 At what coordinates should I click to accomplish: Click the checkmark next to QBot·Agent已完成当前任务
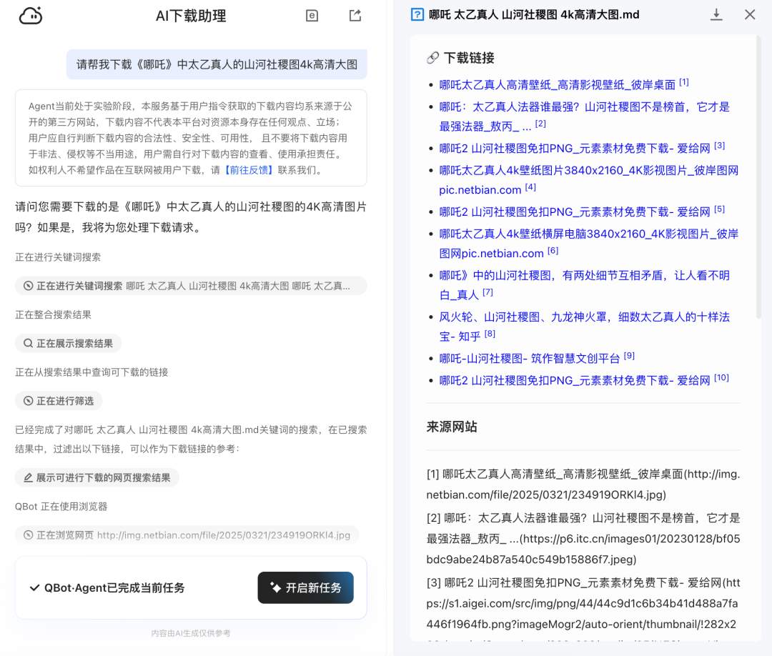coord(34,588)
